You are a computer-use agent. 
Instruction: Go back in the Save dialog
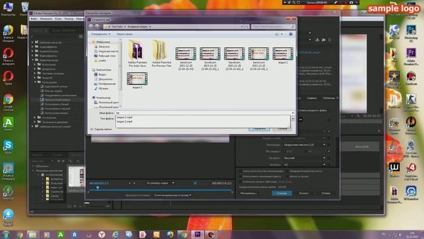click(91, 27)
